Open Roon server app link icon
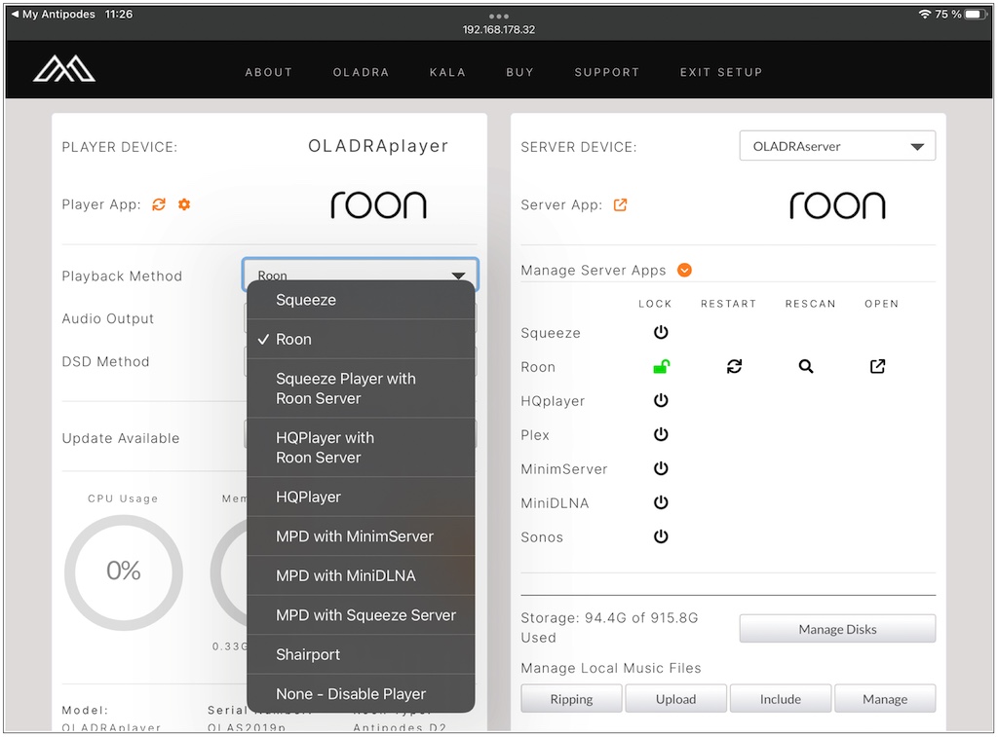Viewport: 998px width, 737px height. coord(878,366)
